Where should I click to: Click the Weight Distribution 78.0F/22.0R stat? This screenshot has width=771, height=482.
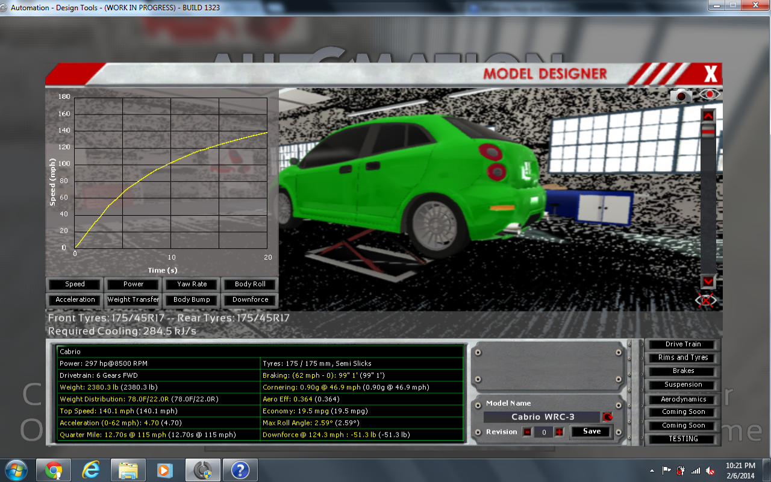coord(158,399)
